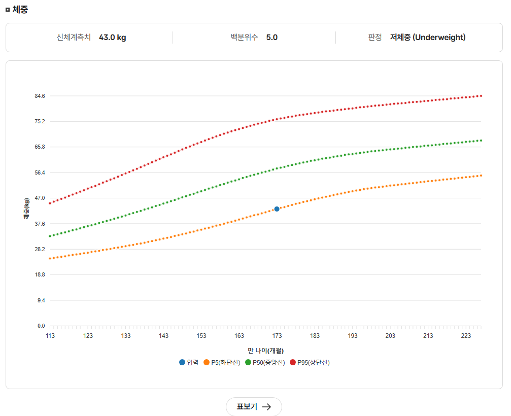Click the orange P5 legend circle

tap(207, 362)
